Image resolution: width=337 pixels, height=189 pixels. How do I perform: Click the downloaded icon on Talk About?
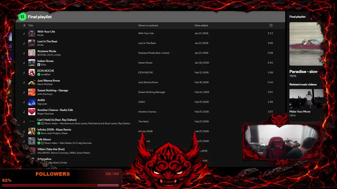pyautogui.click(x=39, y=143)
